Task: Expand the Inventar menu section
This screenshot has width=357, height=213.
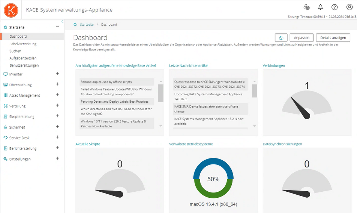Action: (x=57, y=74)
